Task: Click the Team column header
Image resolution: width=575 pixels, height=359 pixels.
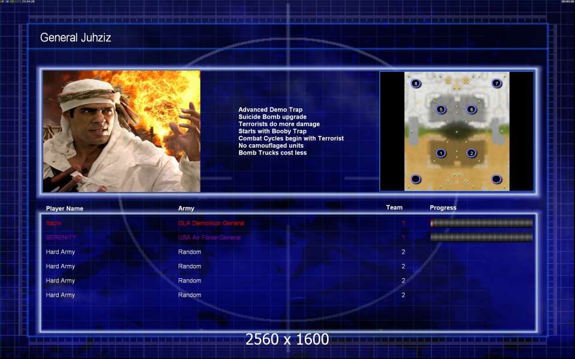Action: click(394, 208)
